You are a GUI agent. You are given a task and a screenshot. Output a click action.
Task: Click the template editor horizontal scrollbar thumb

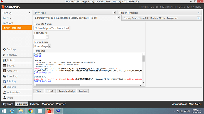tap(58, 85)
